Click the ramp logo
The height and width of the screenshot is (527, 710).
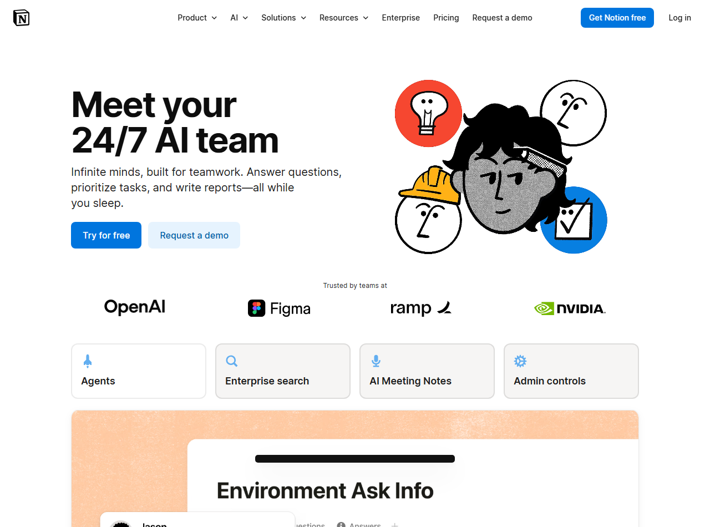click(x=421, y=308)
